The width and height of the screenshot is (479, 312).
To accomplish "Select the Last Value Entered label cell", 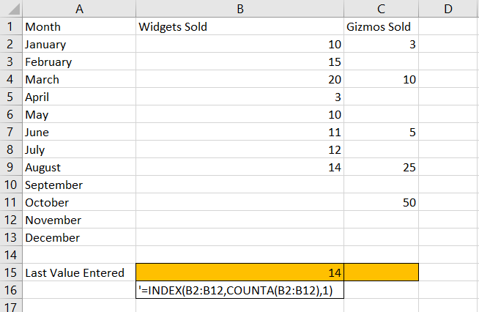I will click(x=79, y=272).
